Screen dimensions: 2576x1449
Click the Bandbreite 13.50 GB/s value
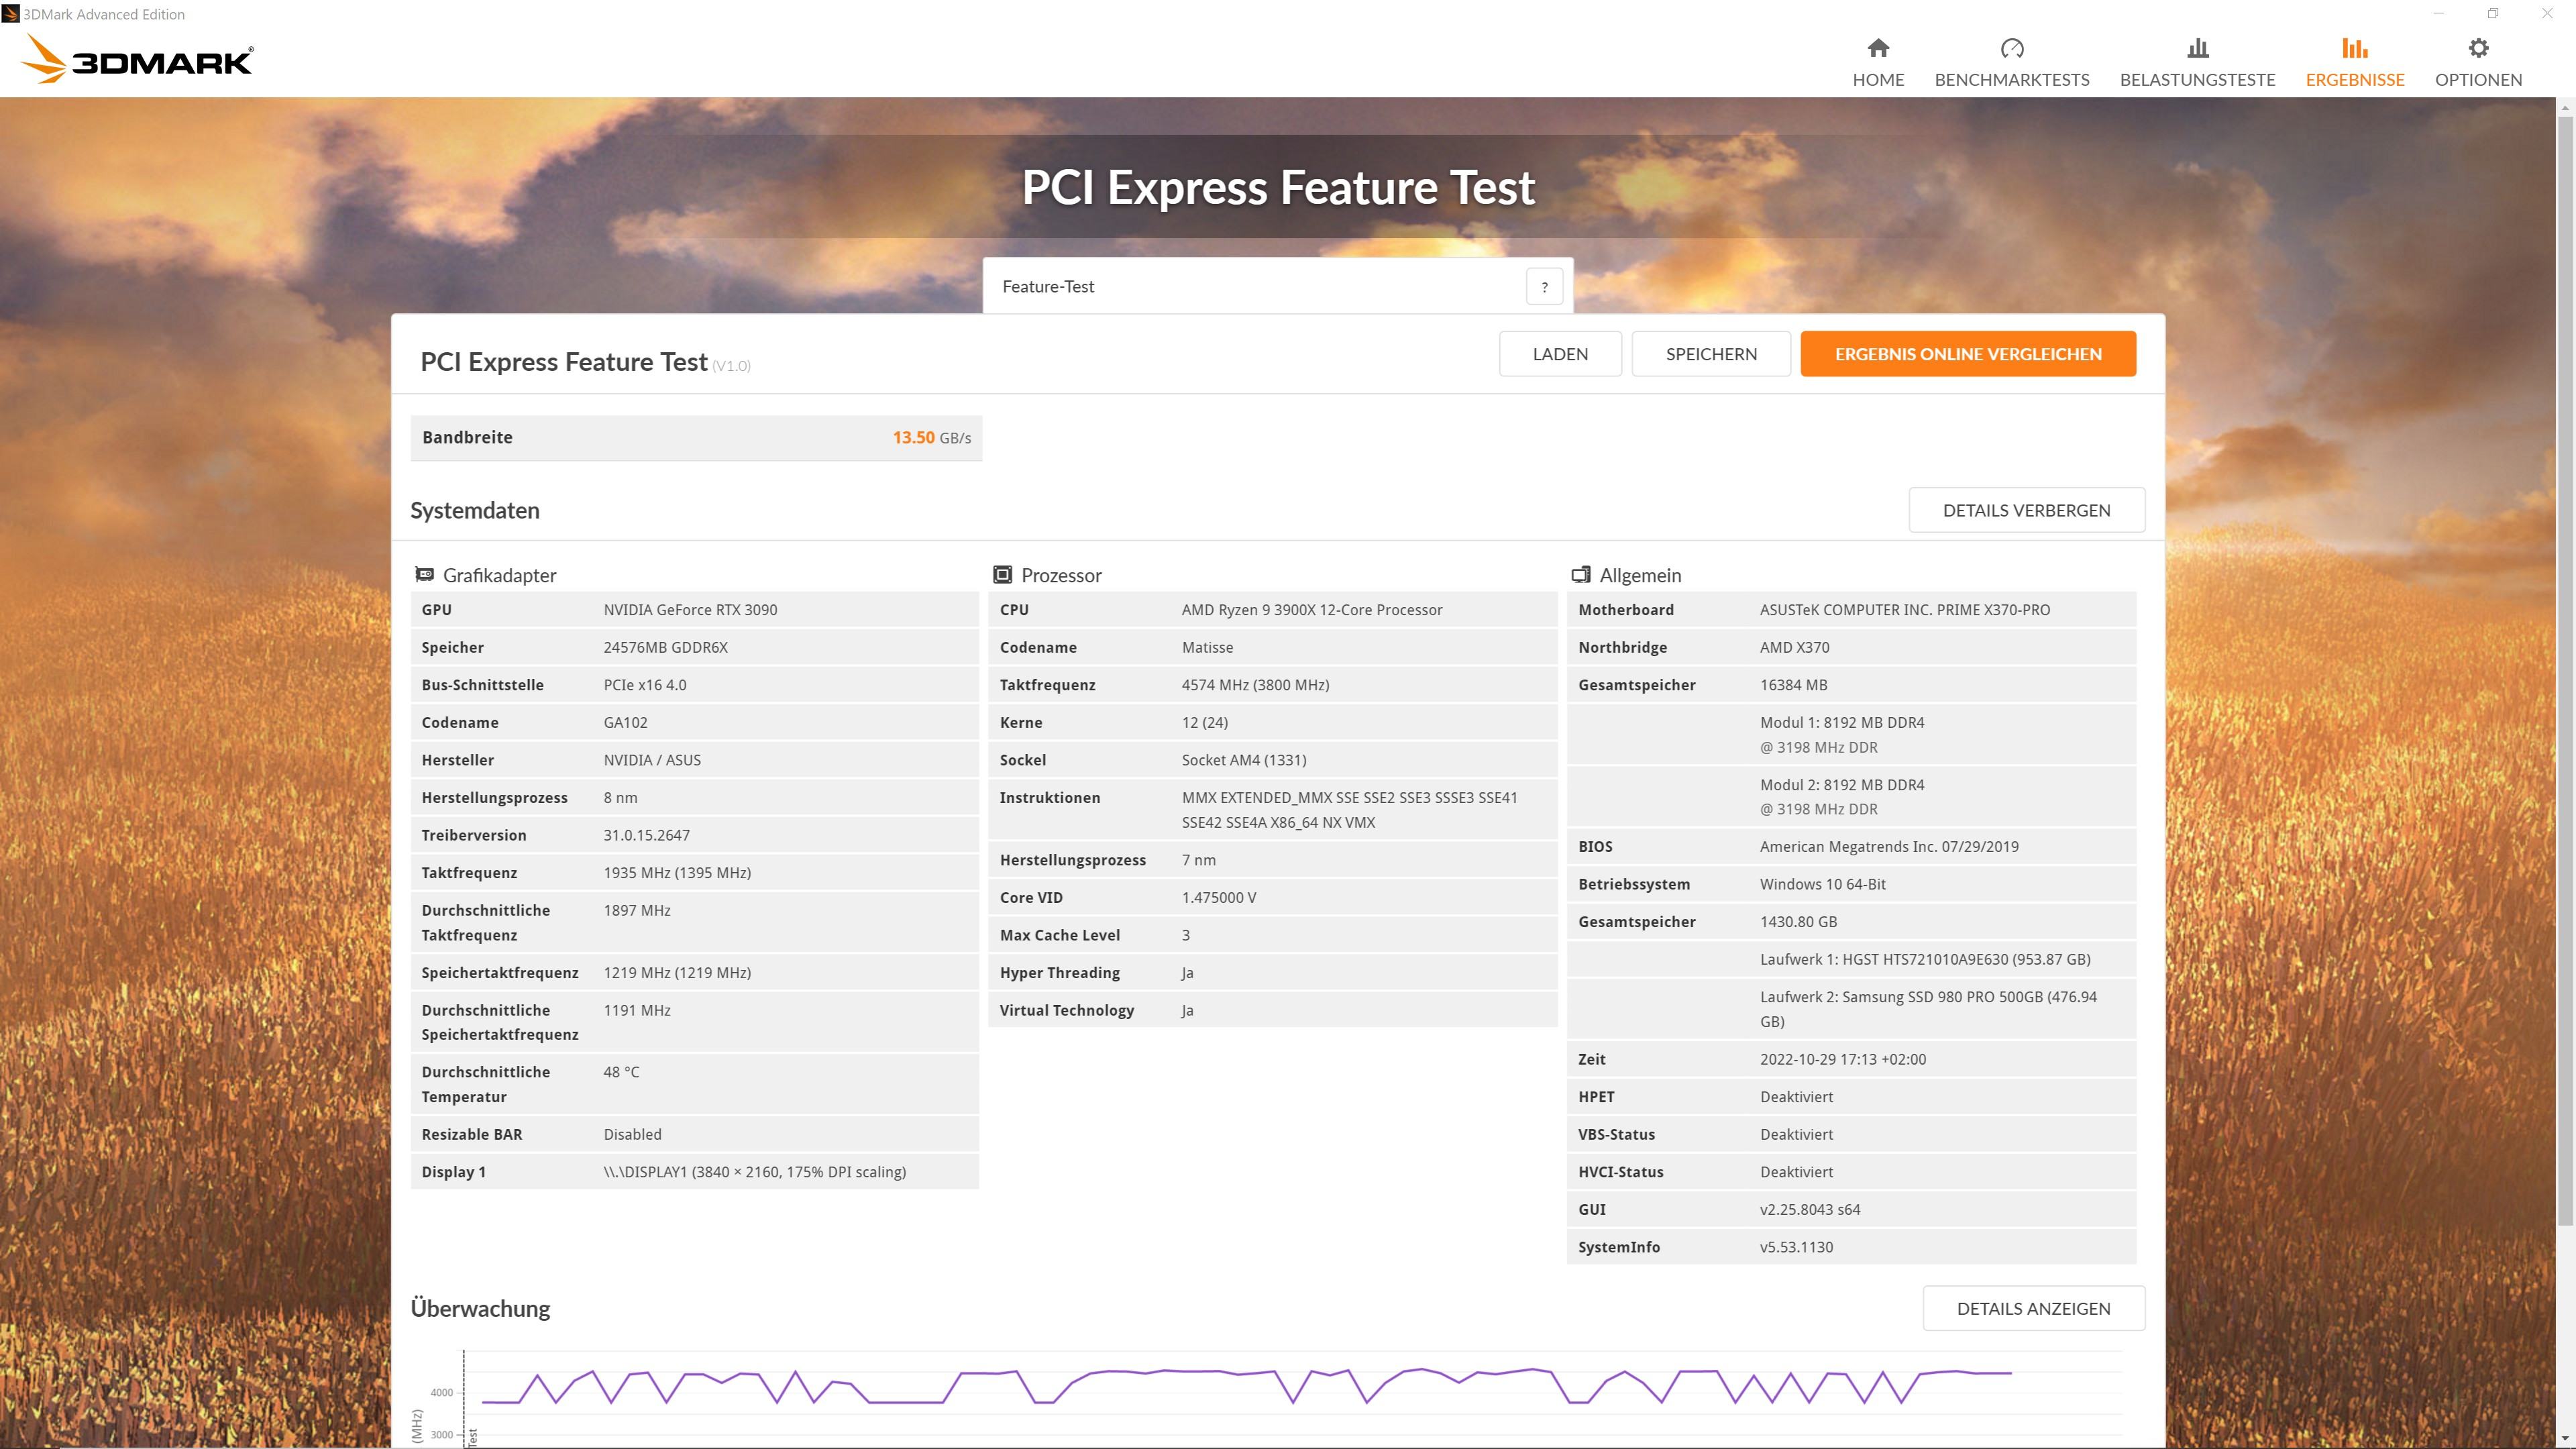pos(931,437)
